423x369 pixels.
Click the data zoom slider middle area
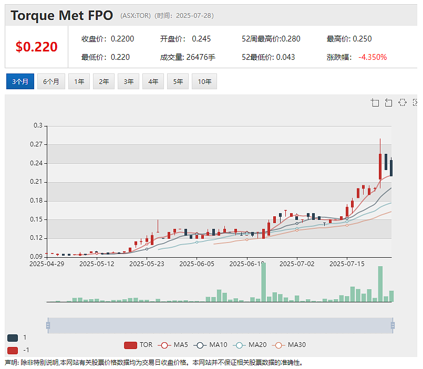(220, 325)
